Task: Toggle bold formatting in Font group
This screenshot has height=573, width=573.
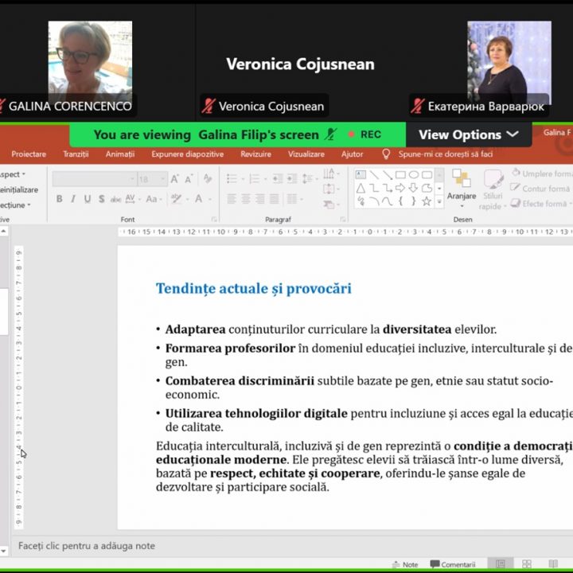Action: 59,199
